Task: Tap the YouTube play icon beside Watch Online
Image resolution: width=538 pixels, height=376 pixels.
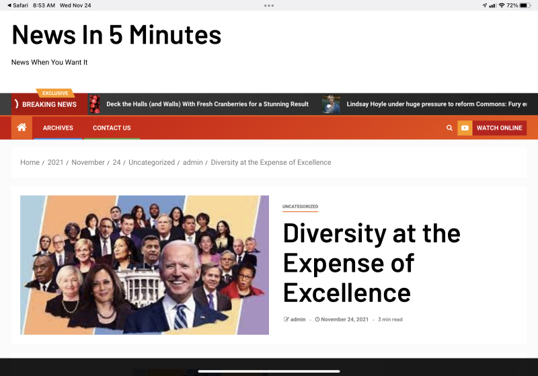Action: pyautogui.click(x=465, y=128)
